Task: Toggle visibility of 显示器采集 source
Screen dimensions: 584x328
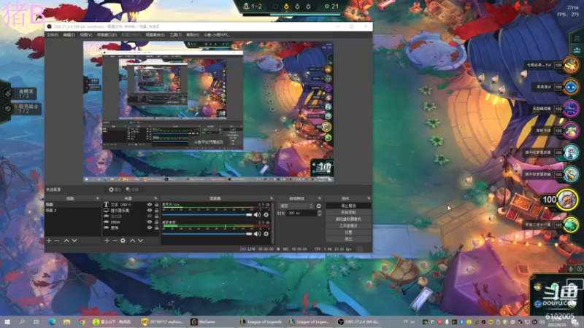Action: 150,211
